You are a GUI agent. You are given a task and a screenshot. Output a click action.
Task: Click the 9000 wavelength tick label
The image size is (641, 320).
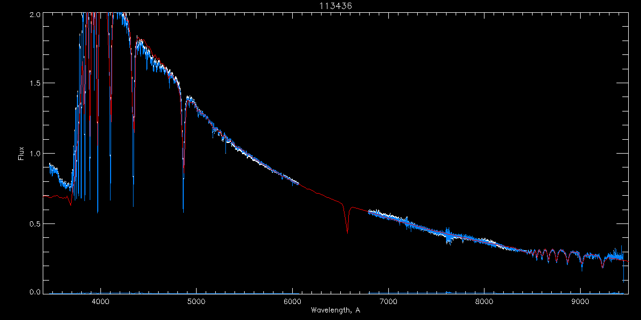tap(580, 301)
